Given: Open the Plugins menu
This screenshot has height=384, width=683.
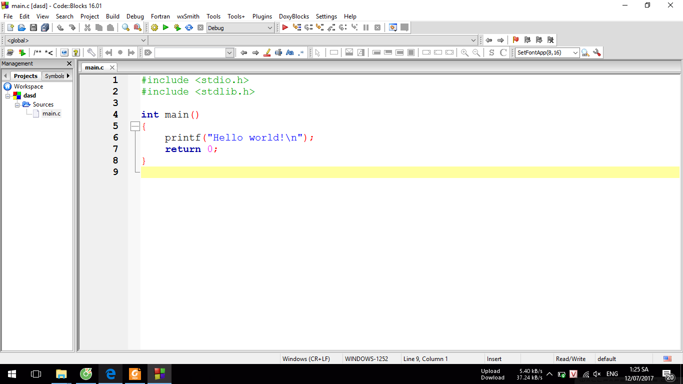Looking at the screenshot, I should tap(262, 16).
